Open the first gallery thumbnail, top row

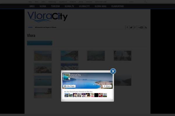[x=43, y=56]
